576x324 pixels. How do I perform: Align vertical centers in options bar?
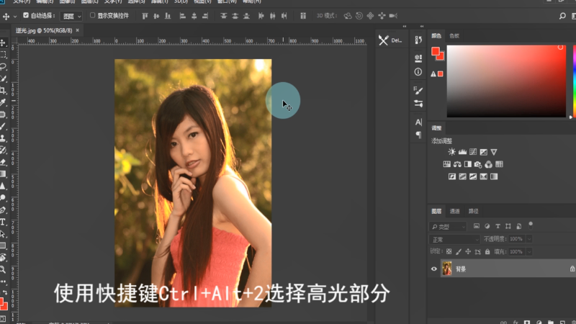(x=156, y=16)
